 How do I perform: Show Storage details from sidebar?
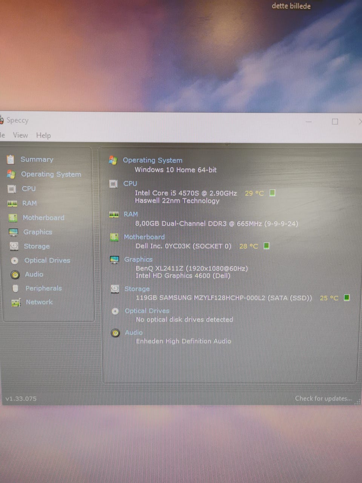[37, 246]
